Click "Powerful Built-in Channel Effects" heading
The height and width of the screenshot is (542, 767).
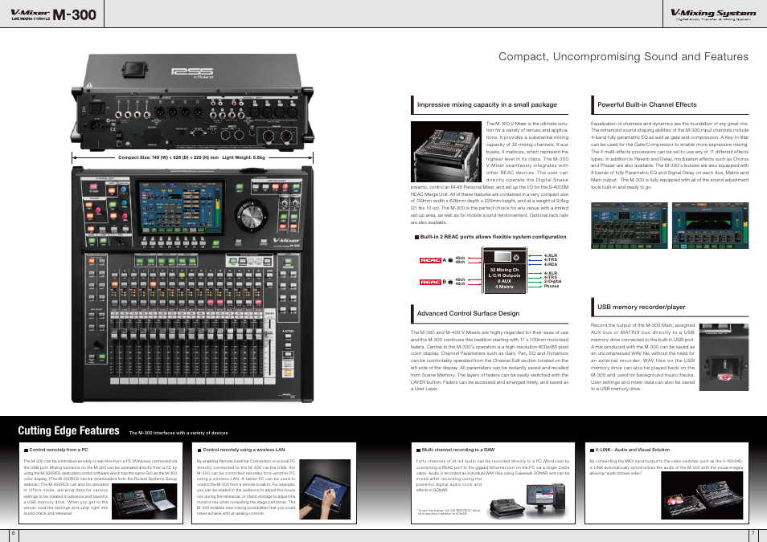[646, 104]
